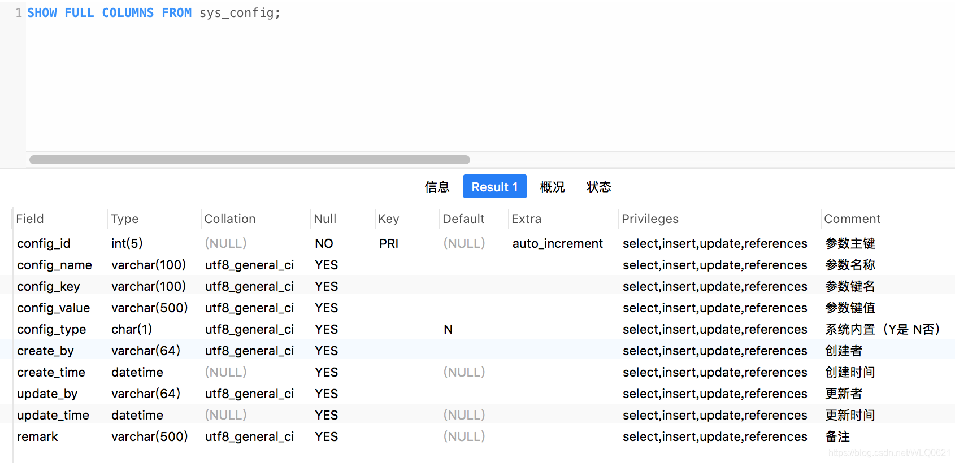Click the 创建时间 comment cell
The width and height of the screenshot is (955, 463).
[x=850, y=372]
